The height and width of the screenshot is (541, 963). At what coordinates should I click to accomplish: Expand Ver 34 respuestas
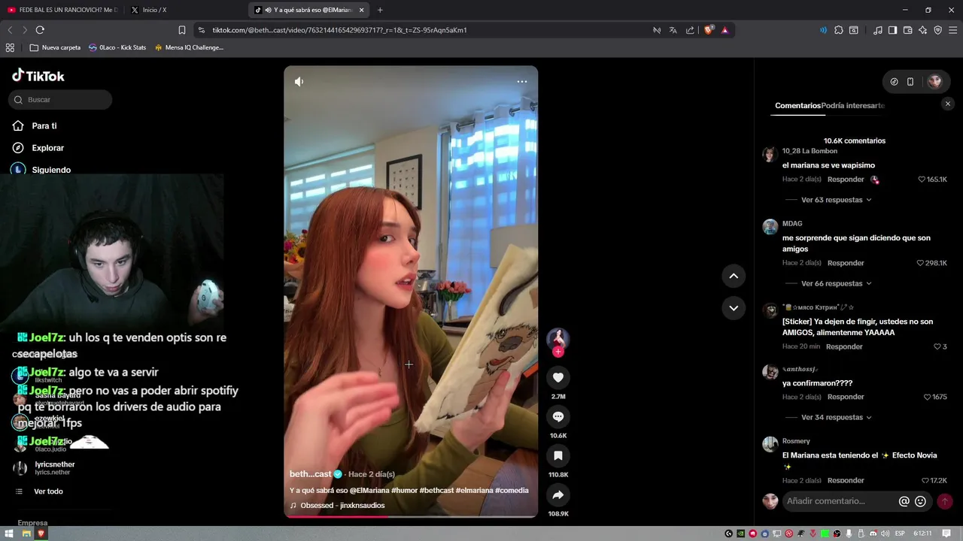tap(836, 417)
